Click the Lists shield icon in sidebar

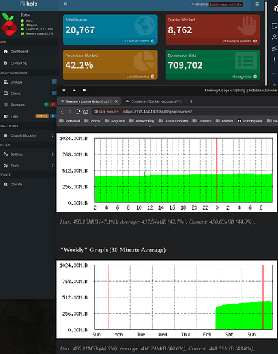6,116
